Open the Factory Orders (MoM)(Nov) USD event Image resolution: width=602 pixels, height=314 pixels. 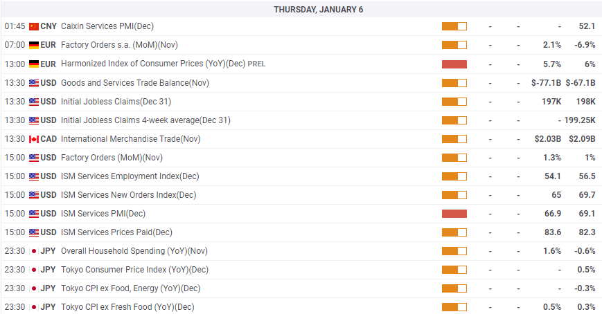pos(112,158)
